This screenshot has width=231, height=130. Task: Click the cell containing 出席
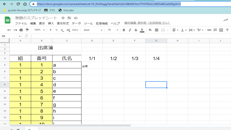pos(92,65)
